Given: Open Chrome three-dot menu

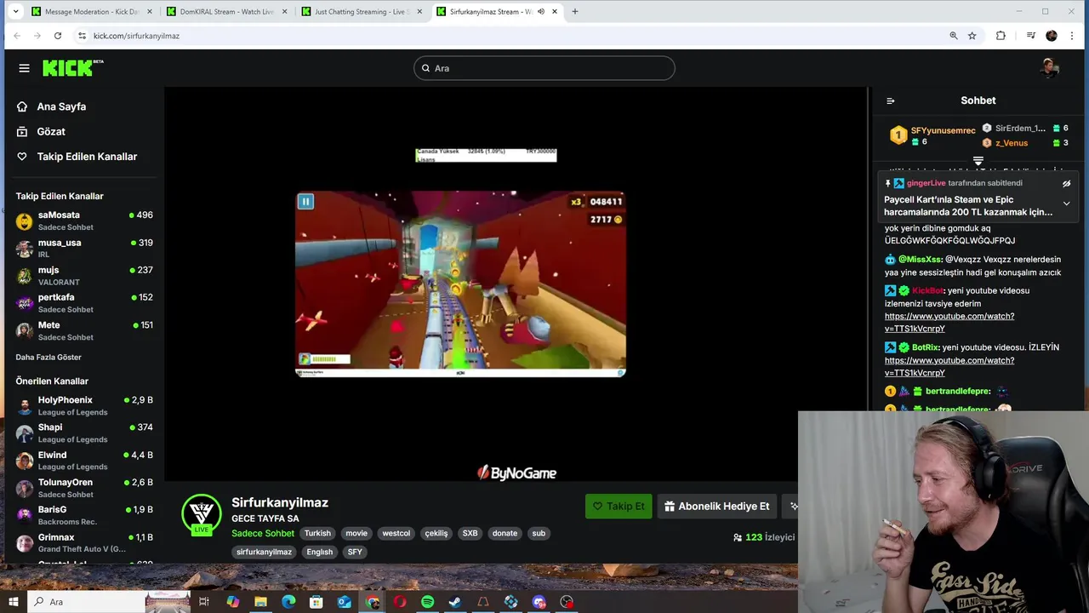Looking at the screenshot, I should click(x=1072, y=36).
